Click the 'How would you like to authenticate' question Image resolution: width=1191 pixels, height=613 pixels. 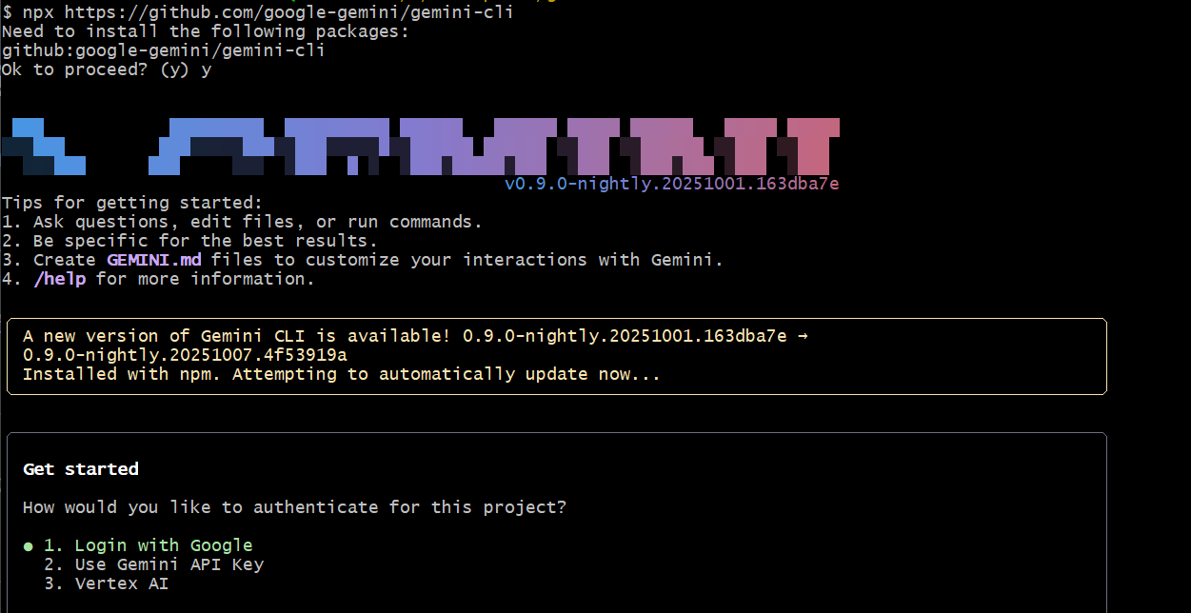click(x=295, y=507)
